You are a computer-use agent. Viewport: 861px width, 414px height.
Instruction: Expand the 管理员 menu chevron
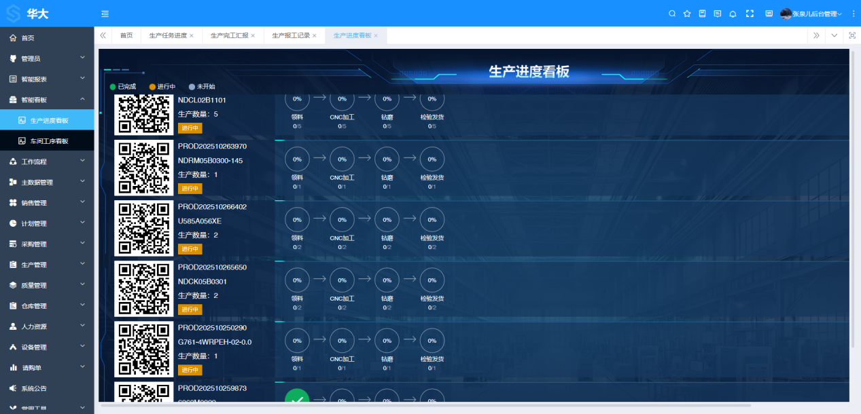[82, 58]
